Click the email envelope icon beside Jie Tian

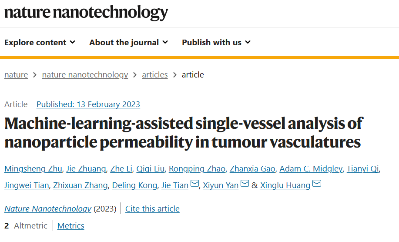click(x=194, y=183)
